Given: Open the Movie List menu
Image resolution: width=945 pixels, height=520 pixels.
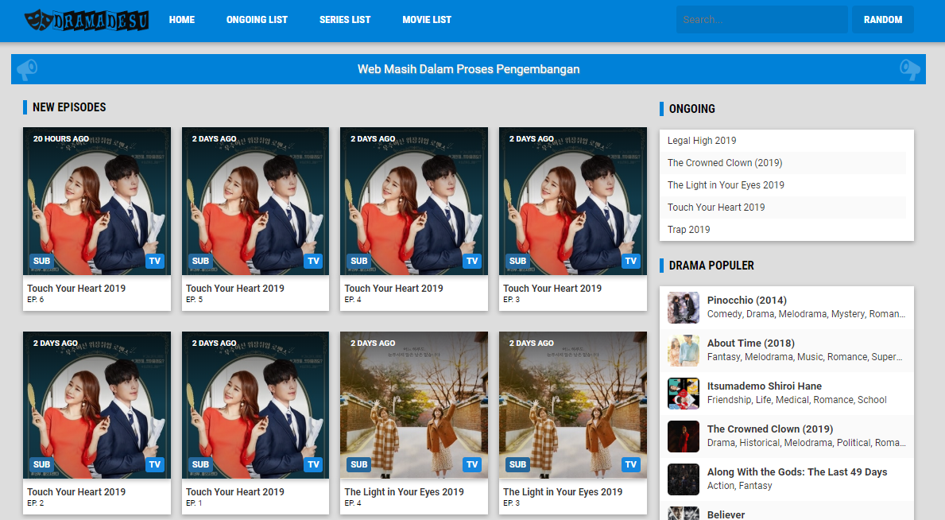Looking at the screenshot, I should pyautogui.click(x=427, y=20).
